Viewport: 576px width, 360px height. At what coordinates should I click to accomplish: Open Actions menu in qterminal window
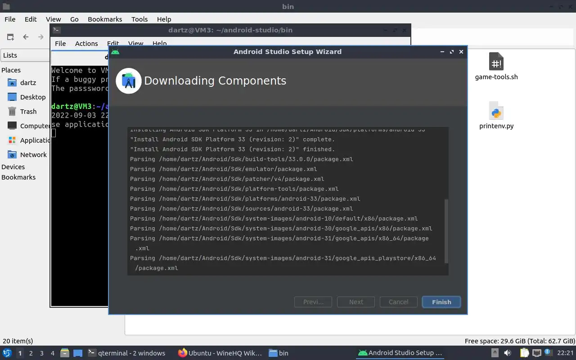[x=86, y=43]
